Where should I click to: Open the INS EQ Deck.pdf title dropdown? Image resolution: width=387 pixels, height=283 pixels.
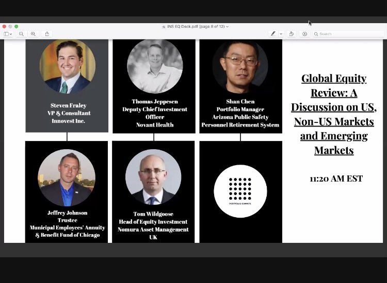point(228,27)
